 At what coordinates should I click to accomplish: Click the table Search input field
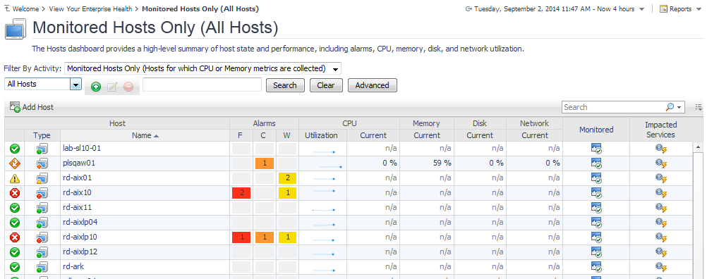point(613,107)
